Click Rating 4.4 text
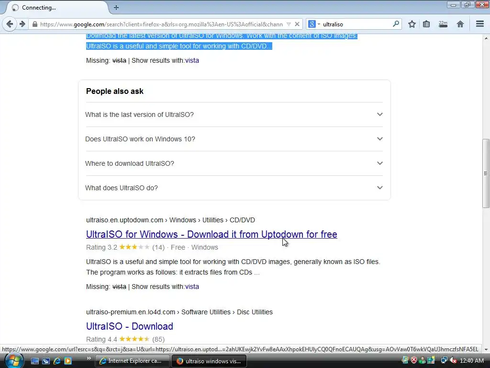 (x=101, y=339)
